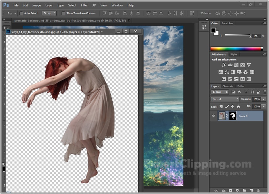Lock transparent pixels for the layer
The height and width of the screenshot is (194, 269).
[221, 107]
